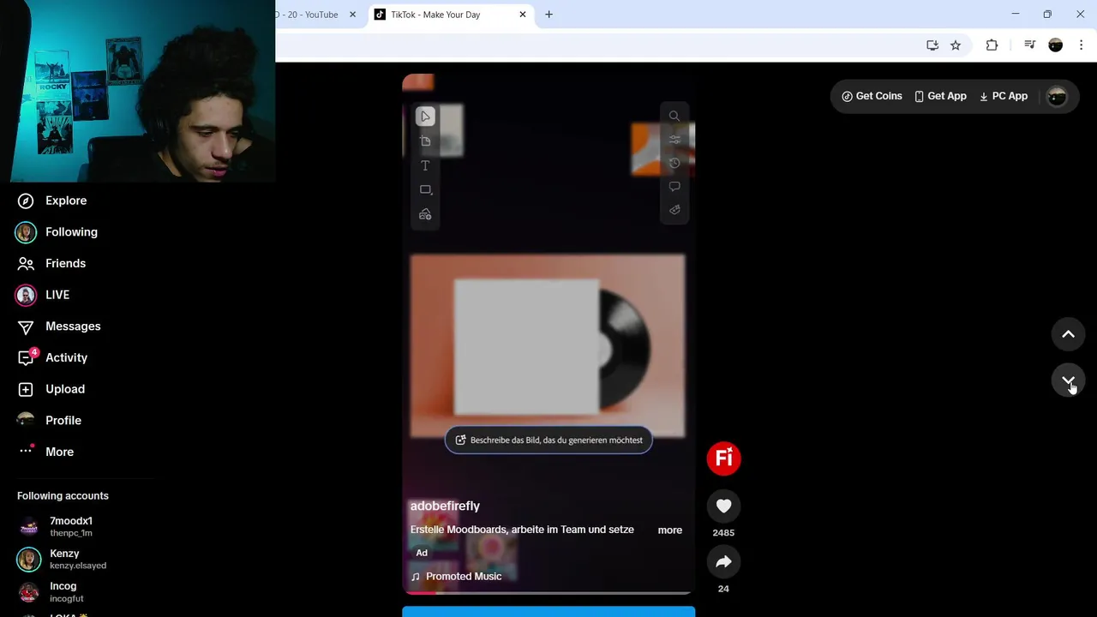The height and width of the screenshot is (617, 1097).
Task: Click the blue button below the video
Action: point(548,612)
